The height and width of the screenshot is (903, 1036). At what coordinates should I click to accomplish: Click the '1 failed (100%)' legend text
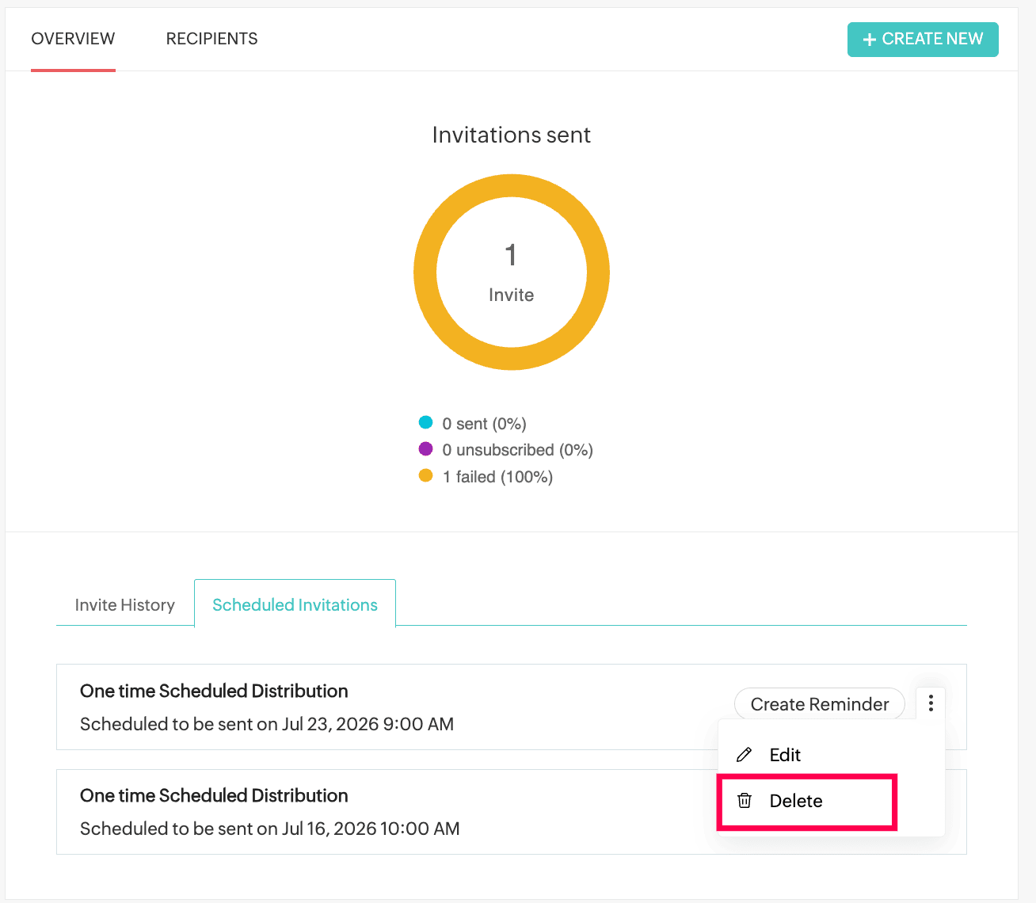coord(497,477)
